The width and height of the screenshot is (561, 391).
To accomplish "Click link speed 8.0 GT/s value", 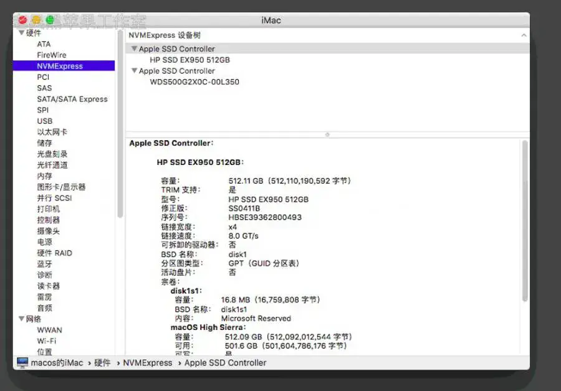I will point(243,236).
